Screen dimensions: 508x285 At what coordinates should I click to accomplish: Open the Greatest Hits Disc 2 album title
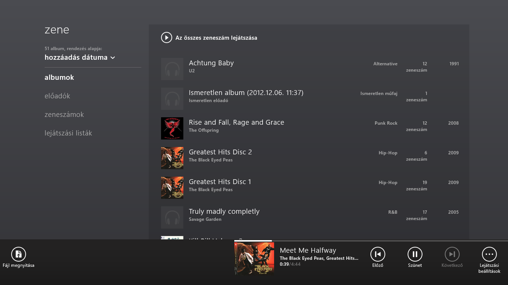coord(220,152)
